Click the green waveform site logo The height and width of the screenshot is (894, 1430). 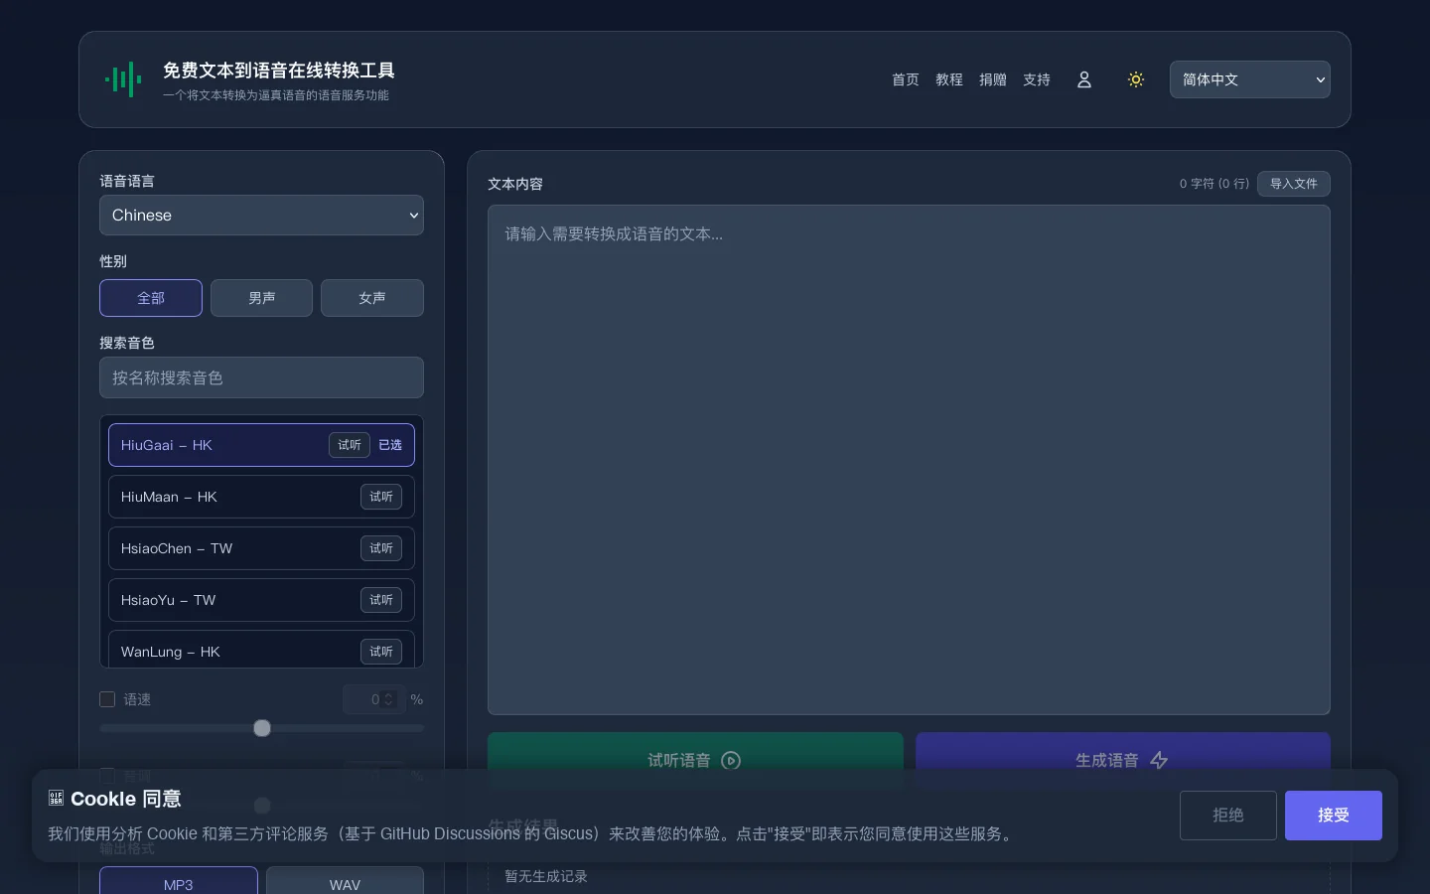(123, 79)
